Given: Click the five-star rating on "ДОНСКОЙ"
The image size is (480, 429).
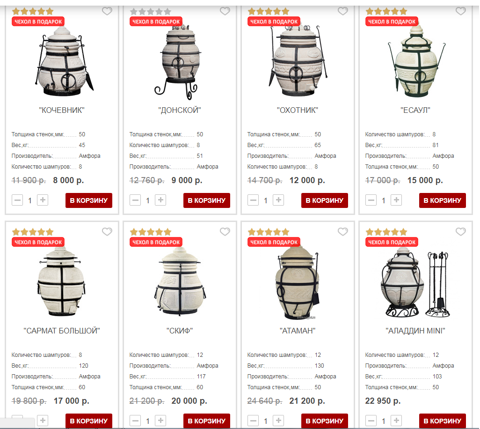Looking at the screenshot, I should point(150,12).
